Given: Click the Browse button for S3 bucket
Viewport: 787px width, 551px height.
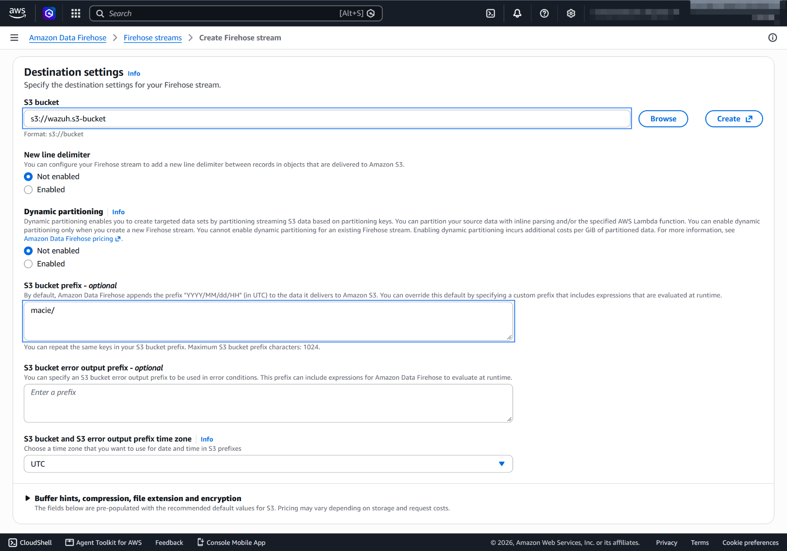Looking at the screenshot, I should coord(663,119).
